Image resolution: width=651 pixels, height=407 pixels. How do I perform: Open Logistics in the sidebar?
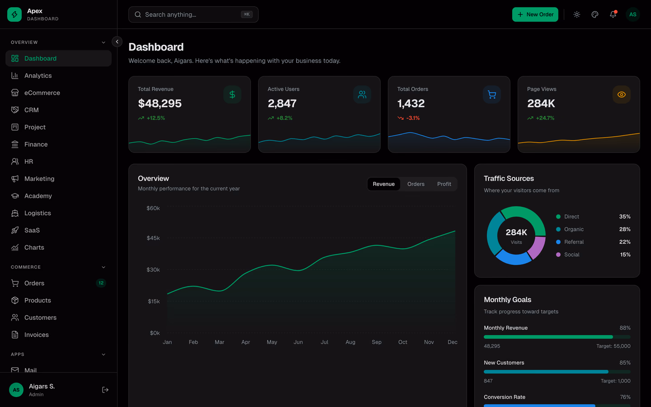(58, 213)
